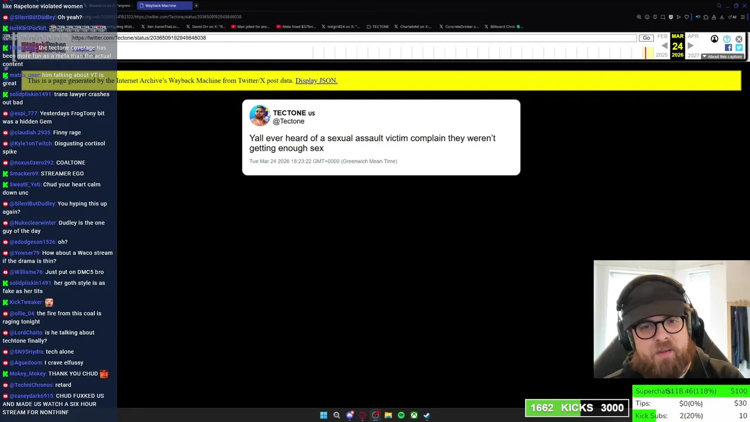Open the Meta fined $375m bookmark
The height and width of the screenshot is (422, 750).
click(x=296, y=26)
